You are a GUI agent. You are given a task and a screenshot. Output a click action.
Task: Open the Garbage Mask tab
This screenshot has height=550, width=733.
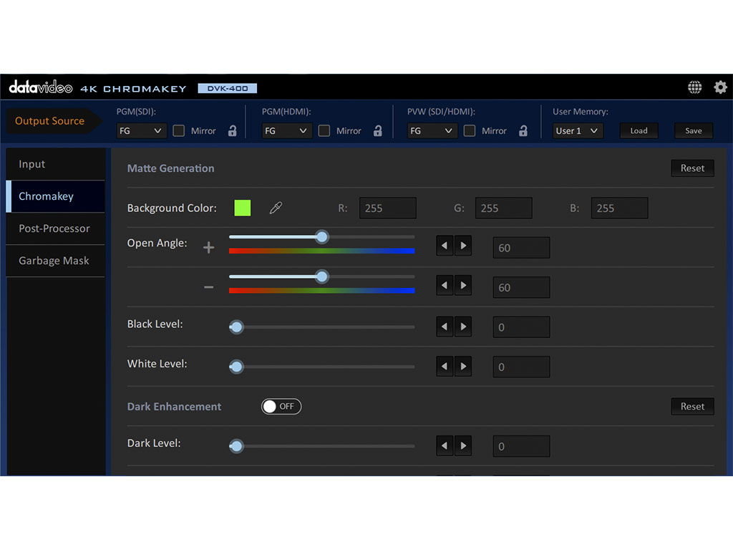coord(54,261)
